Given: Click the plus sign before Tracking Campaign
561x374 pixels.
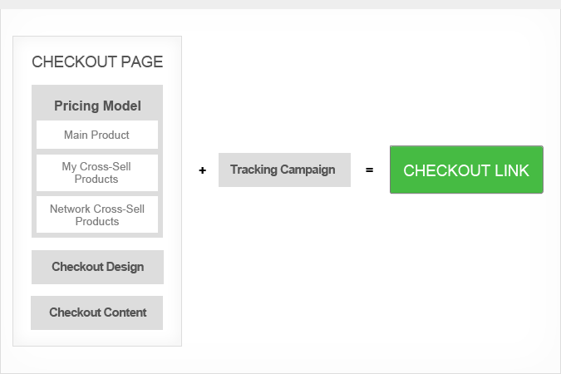Looking at the screenshot, I should coord(202,170).
